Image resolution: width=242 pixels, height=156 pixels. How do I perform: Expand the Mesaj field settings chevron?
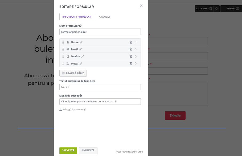pos(136,63)
